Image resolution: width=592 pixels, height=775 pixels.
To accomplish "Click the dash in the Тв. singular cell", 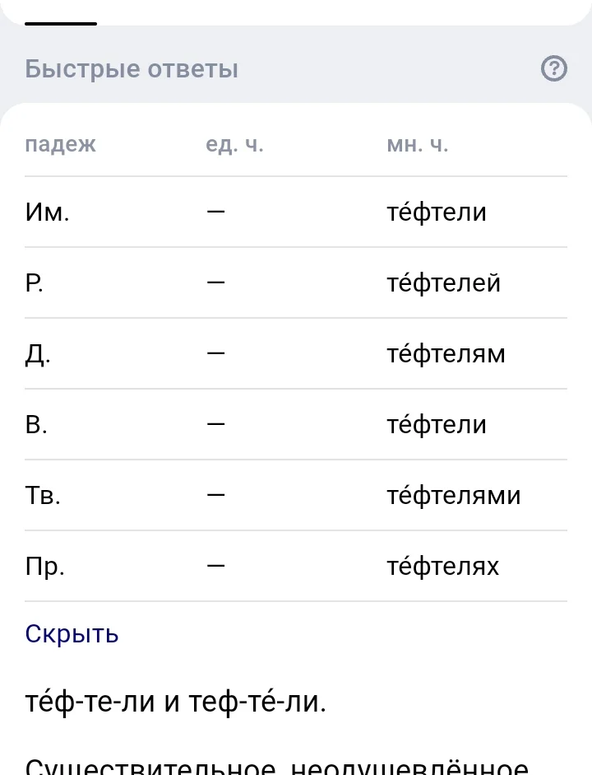I will pyautogui.click(x=215, y=496).
